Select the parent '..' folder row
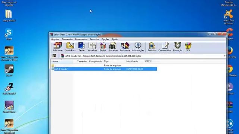 coord(104,66)
